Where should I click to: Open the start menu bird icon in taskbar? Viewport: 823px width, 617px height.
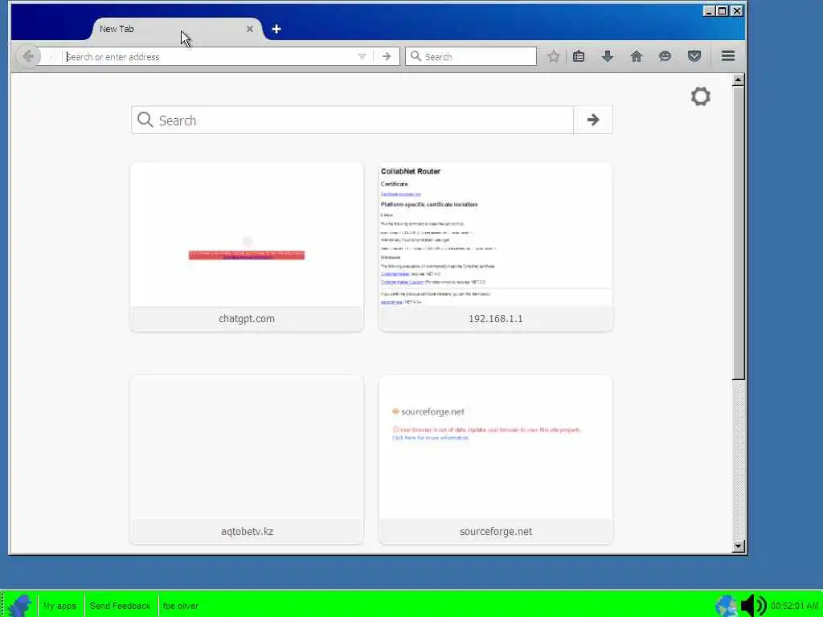point(20,605)
